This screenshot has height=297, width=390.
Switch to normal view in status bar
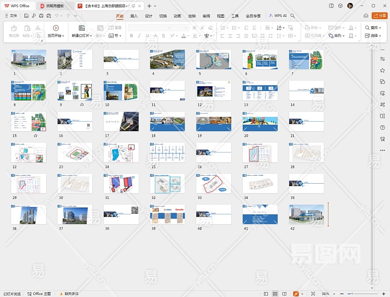click(x=266, y=294)
